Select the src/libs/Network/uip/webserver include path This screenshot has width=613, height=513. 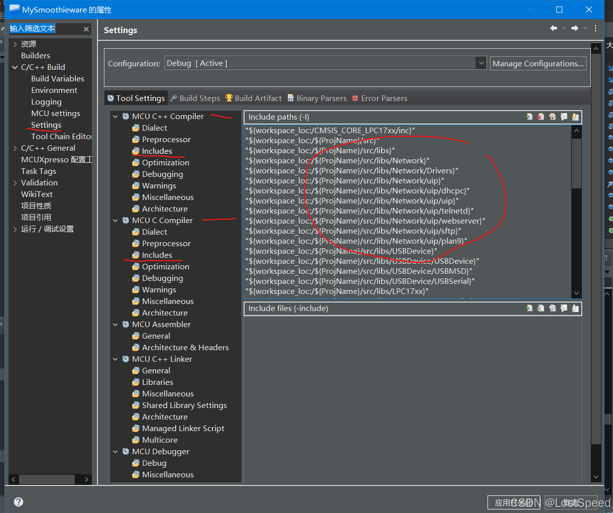365,221
